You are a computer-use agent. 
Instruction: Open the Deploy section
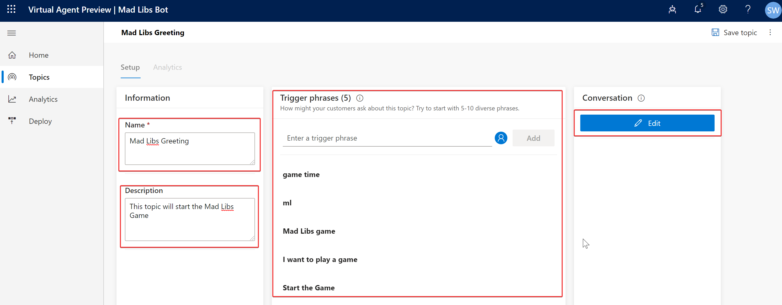click(x=40, y=121)
